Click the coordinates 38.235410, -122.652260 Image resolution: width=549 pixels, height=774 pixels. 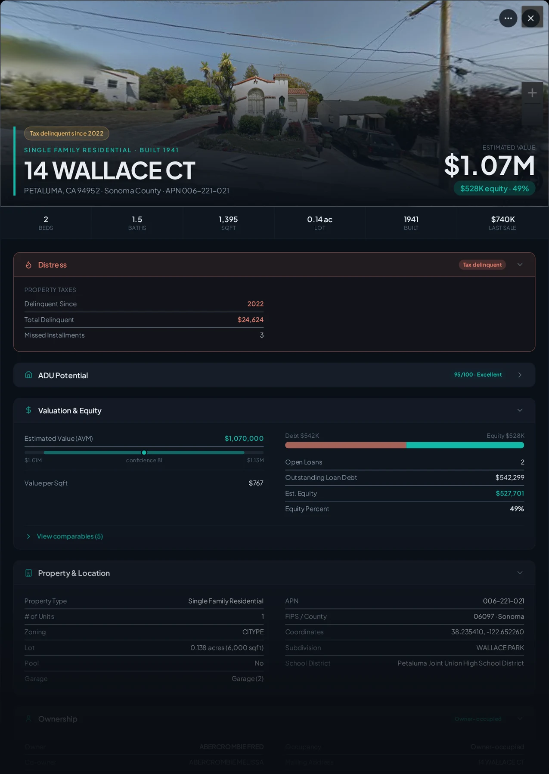[487, 632]
